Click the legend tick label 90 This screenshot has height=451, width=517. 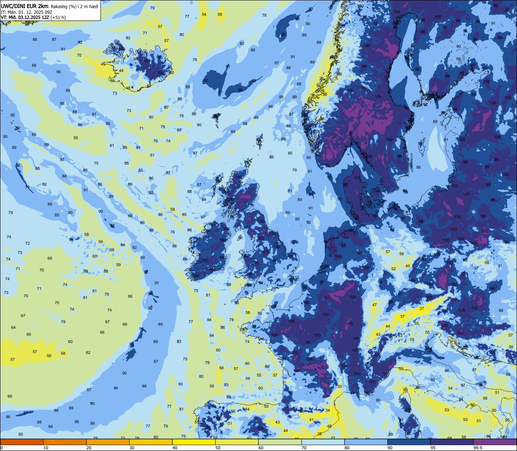(x=390, y=448)
